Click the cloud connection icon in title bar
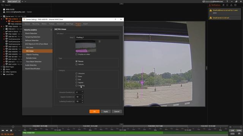The height and width of the screenshot is (136, 243). click(x=204, y=2)
